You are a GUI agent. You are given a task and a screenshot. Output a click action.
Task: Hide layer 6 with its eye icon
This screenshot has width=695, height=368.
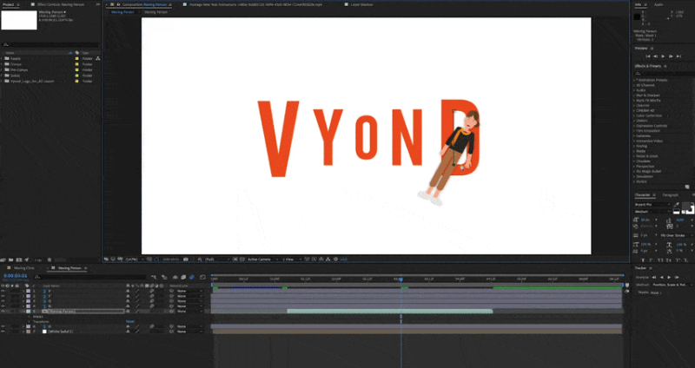[3, 326]
